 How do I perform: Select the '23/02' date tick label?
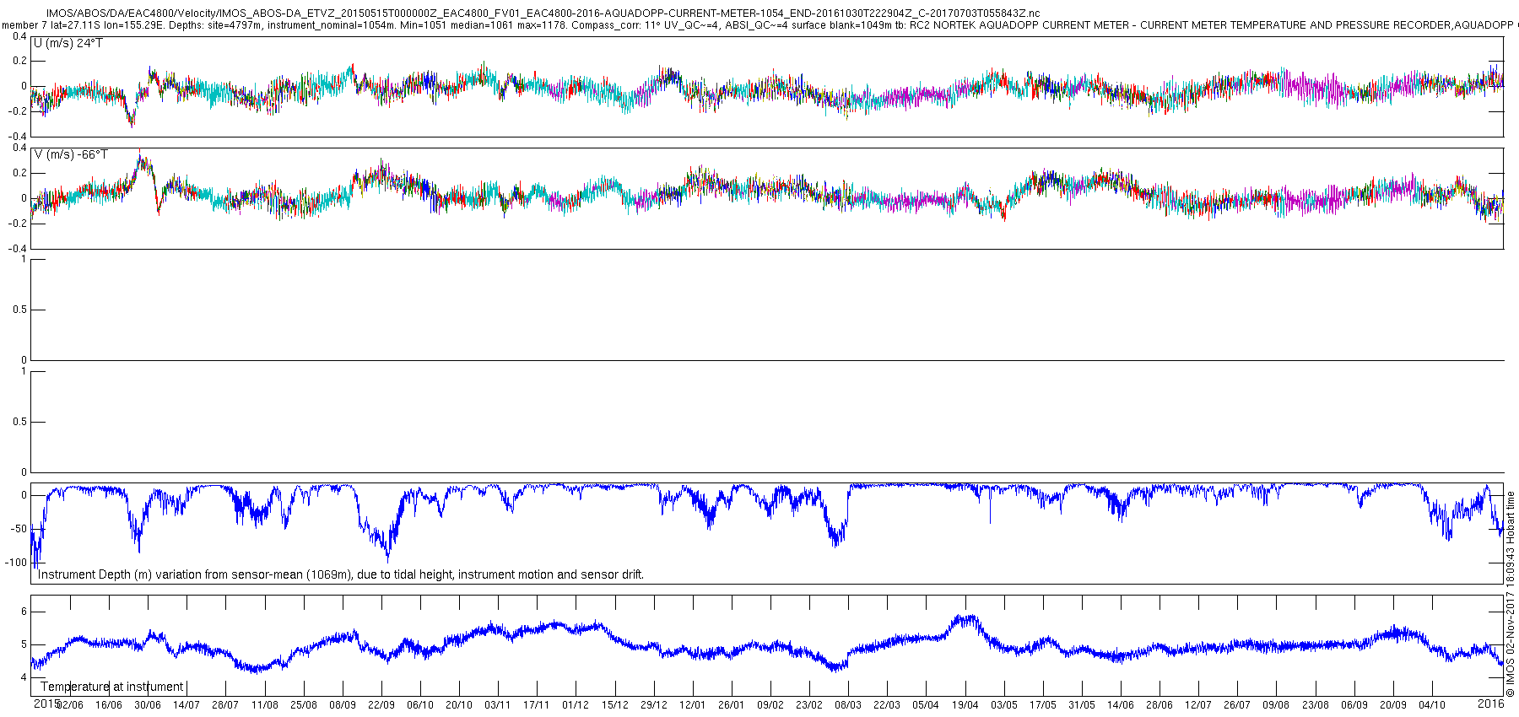(x=809, y=705)
